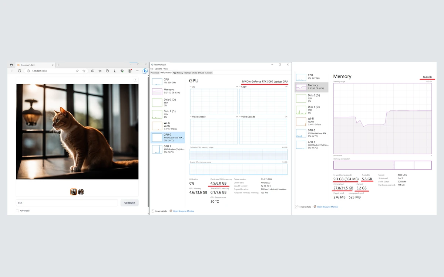Select the first cat thumbnail below the preview

tap(74, 192)
